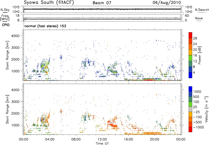Click the '4000' tick of the power panel
This screenshot has width=209, height=145.
[15, 36]
